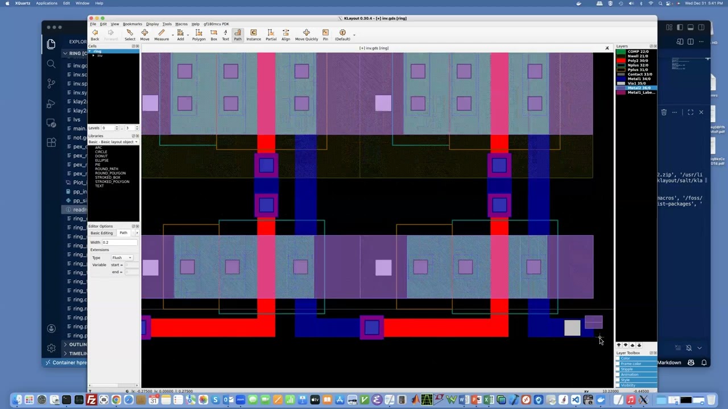728x409 pixels.
Task: Select the Polygon drawing tool
Action: (x=198, y=35)
